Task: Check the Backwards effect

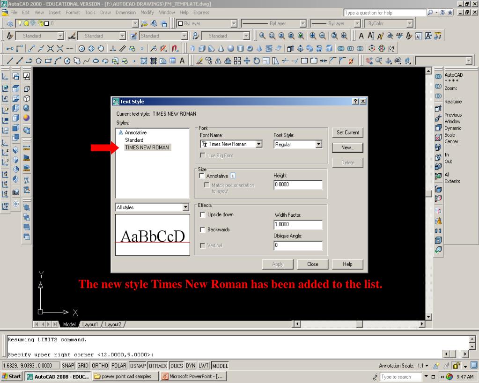Action: (202, 230)
